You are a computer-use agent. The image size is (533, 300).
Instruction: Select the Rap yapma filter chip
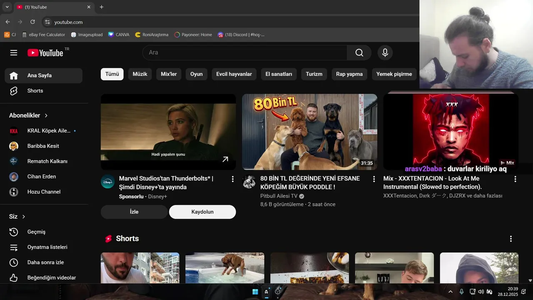tap(349, 74)
